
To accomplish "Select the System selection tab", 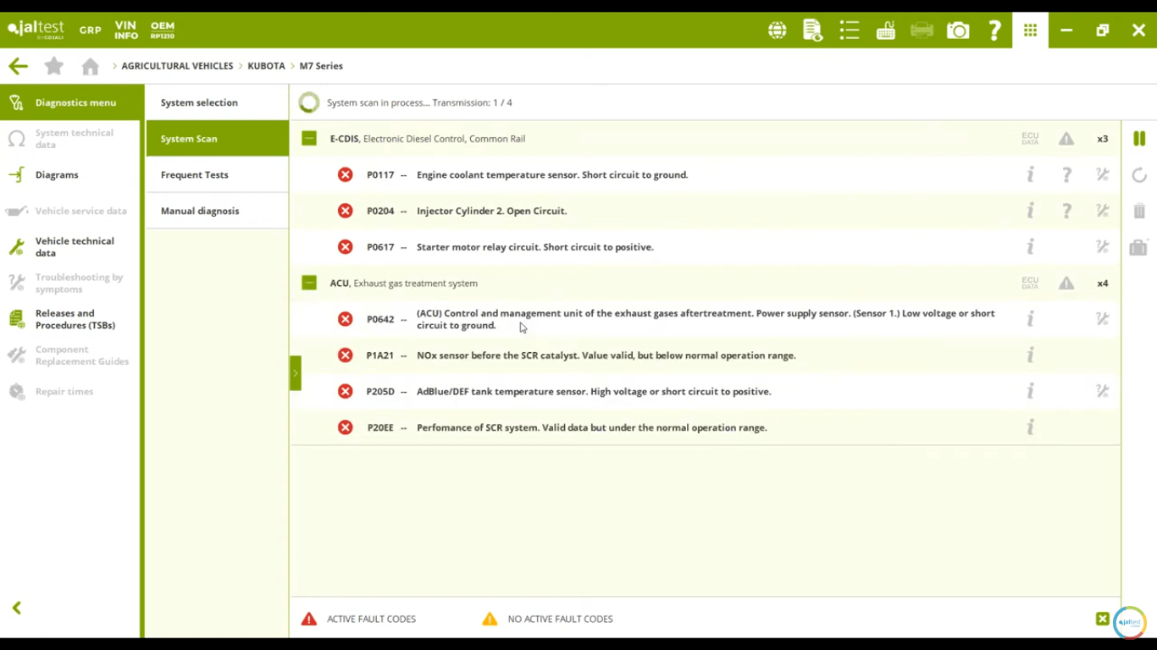I will click(x=218, y=102).
